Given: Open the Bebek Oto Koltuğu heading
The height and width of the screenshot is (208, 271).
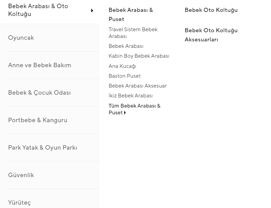Looking at the screenshot, I should click(x=211, y=10).
